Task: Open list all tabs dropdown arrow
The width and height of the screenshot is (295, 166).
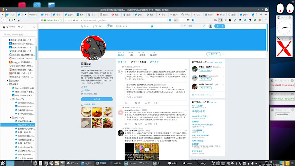Action: (266, 14)
